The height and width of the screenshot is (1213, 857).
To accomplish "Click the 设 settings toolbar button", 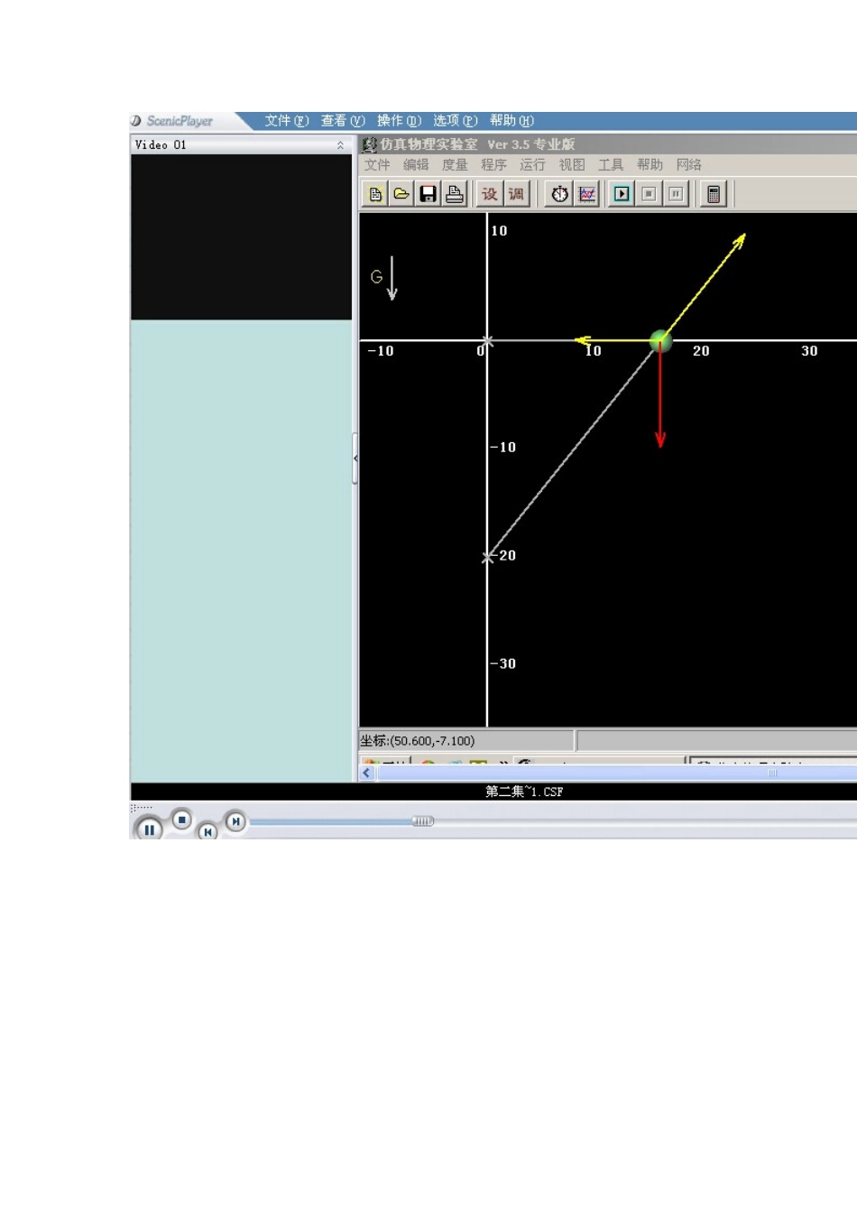I will [x=490, y=194].
